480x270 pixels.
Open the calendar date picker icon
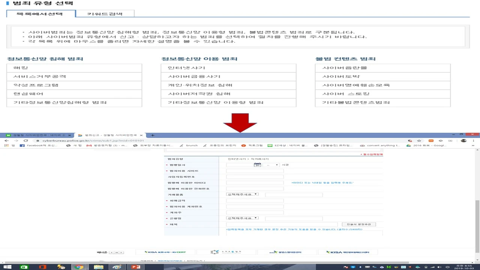click(257, 165)
